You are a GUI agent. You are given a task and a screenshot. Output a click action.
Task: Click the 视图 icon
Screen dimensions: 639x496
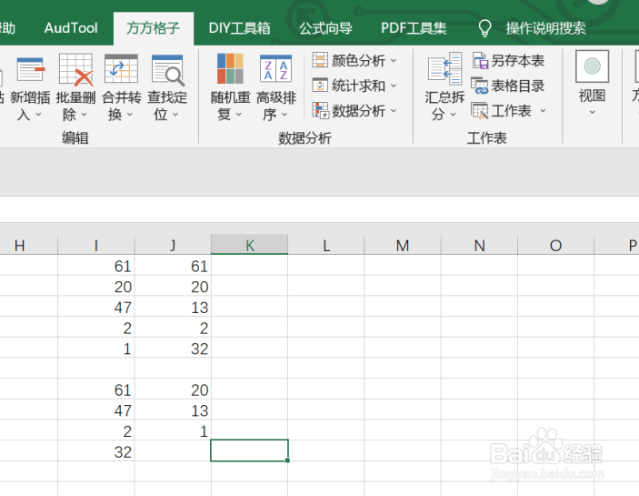[592, 66]
